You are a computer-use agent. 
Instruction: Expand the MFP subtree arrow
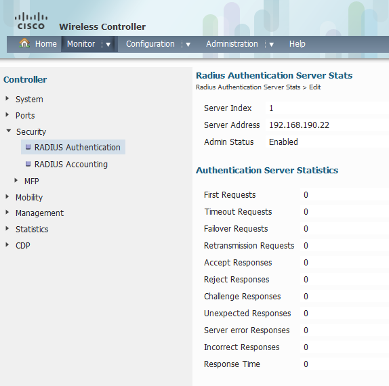point(16,181)
